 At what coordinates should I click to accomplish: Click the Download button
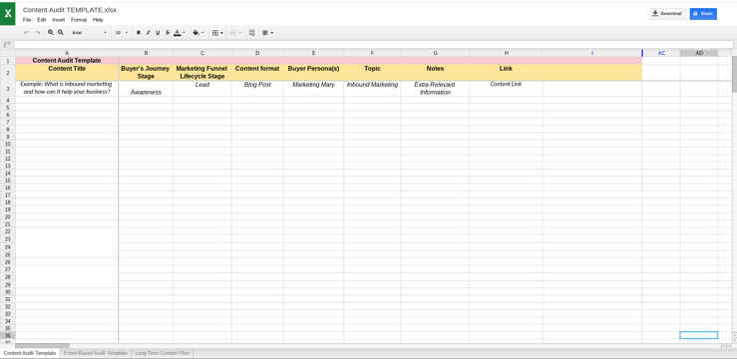tap(667, 14)
